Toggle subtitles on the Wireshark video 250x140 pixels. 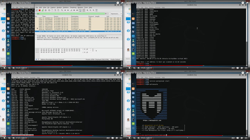112,68
